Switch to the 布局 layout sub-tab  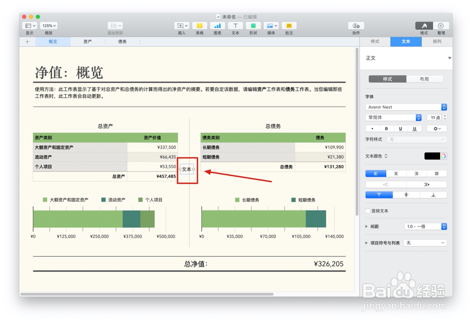[x=425, y=79]
